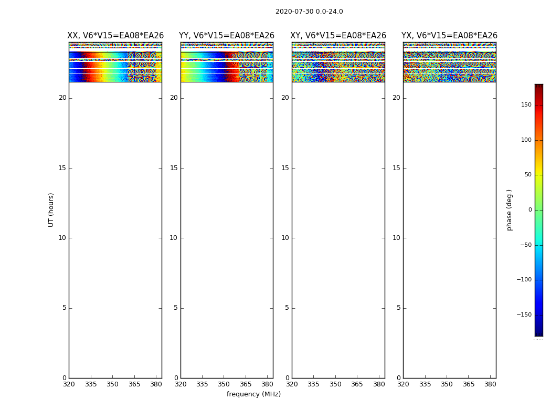Image resolution: width=551 pixels, height=420 pixels.
Task: Click the colorbar at the 0 degree mark
Action: [538, 210]
